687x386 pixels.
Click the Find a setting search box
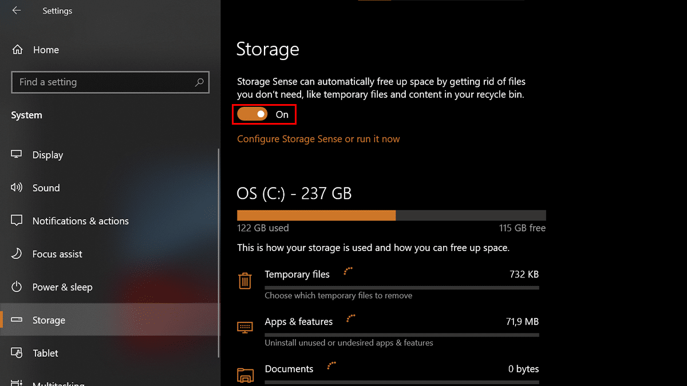click(103, 82)
